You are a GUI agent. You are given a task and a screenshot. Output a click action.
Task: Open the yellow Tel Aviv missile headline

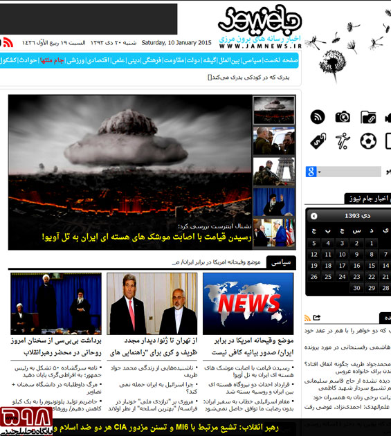[147, 237]
